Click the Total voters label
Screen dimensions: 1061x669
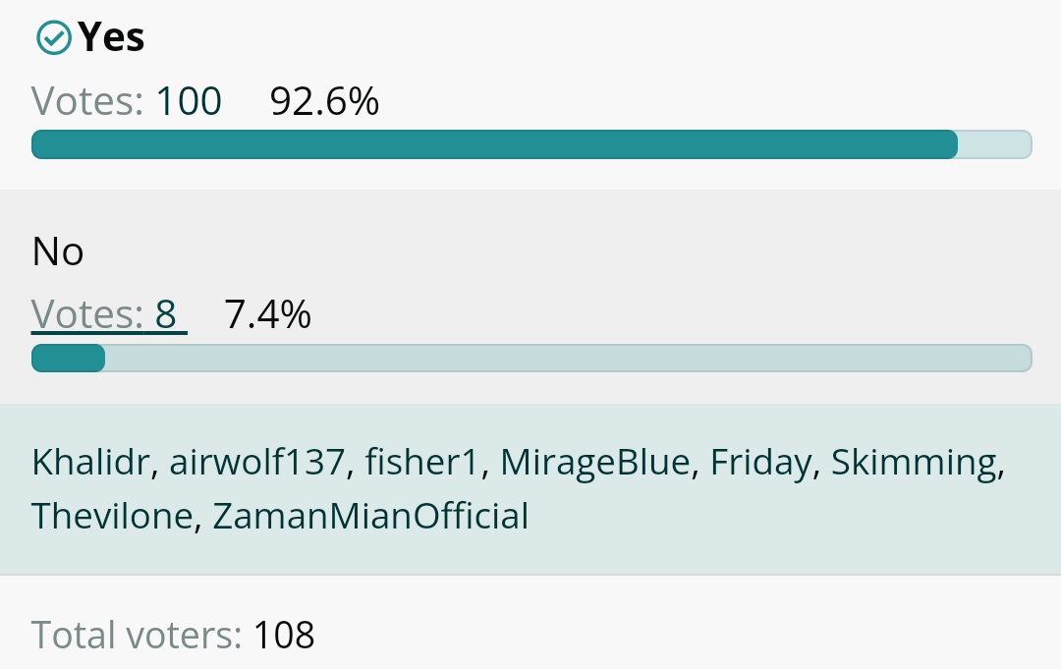coord(137,635)
